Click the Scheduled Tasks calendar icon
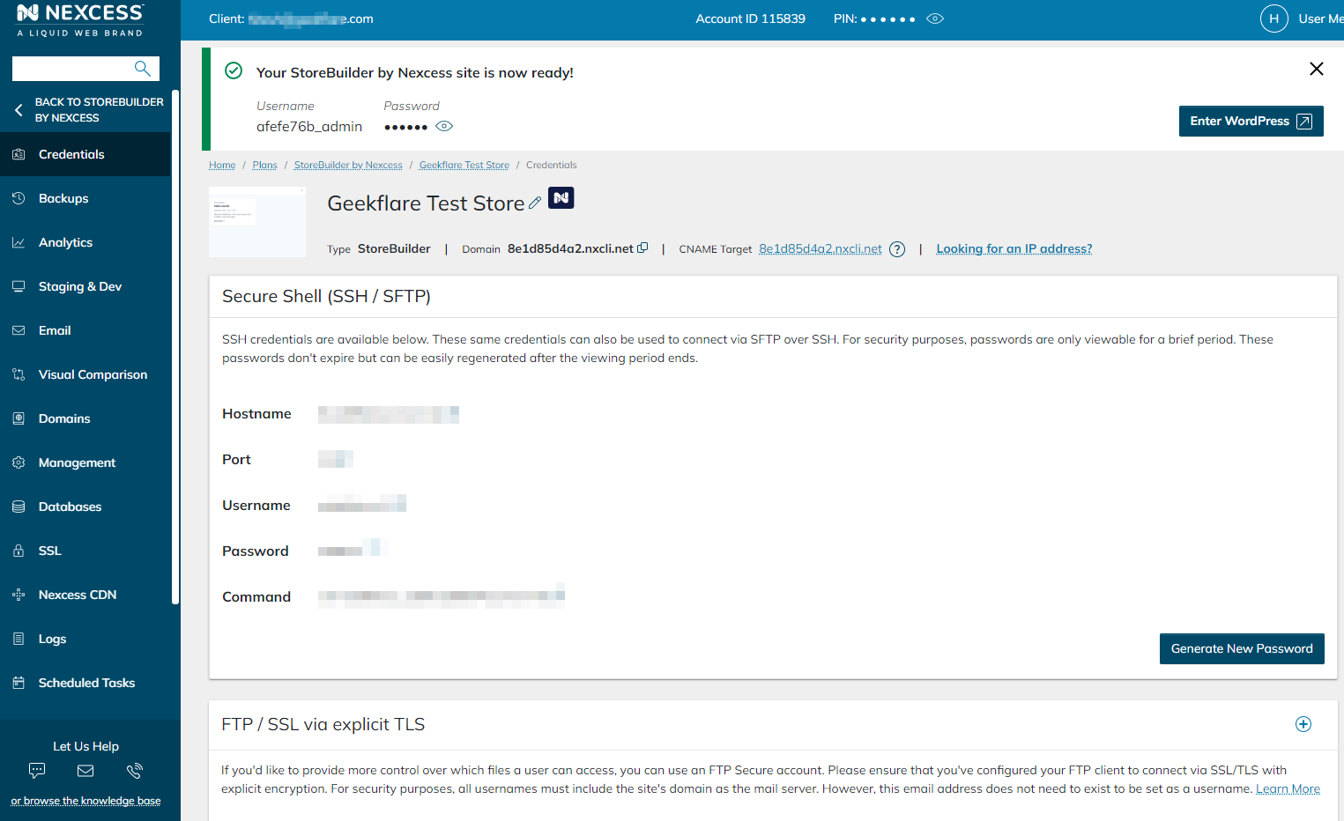1344x821 pixels. (x=19, y=683)
